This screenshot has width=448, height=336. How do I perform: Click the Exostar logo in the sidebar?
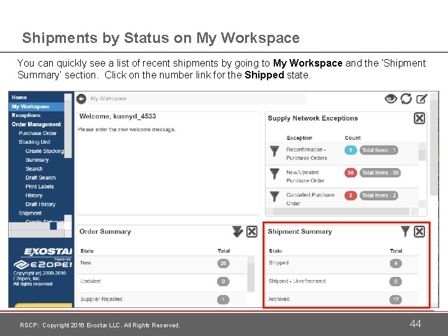48,252
